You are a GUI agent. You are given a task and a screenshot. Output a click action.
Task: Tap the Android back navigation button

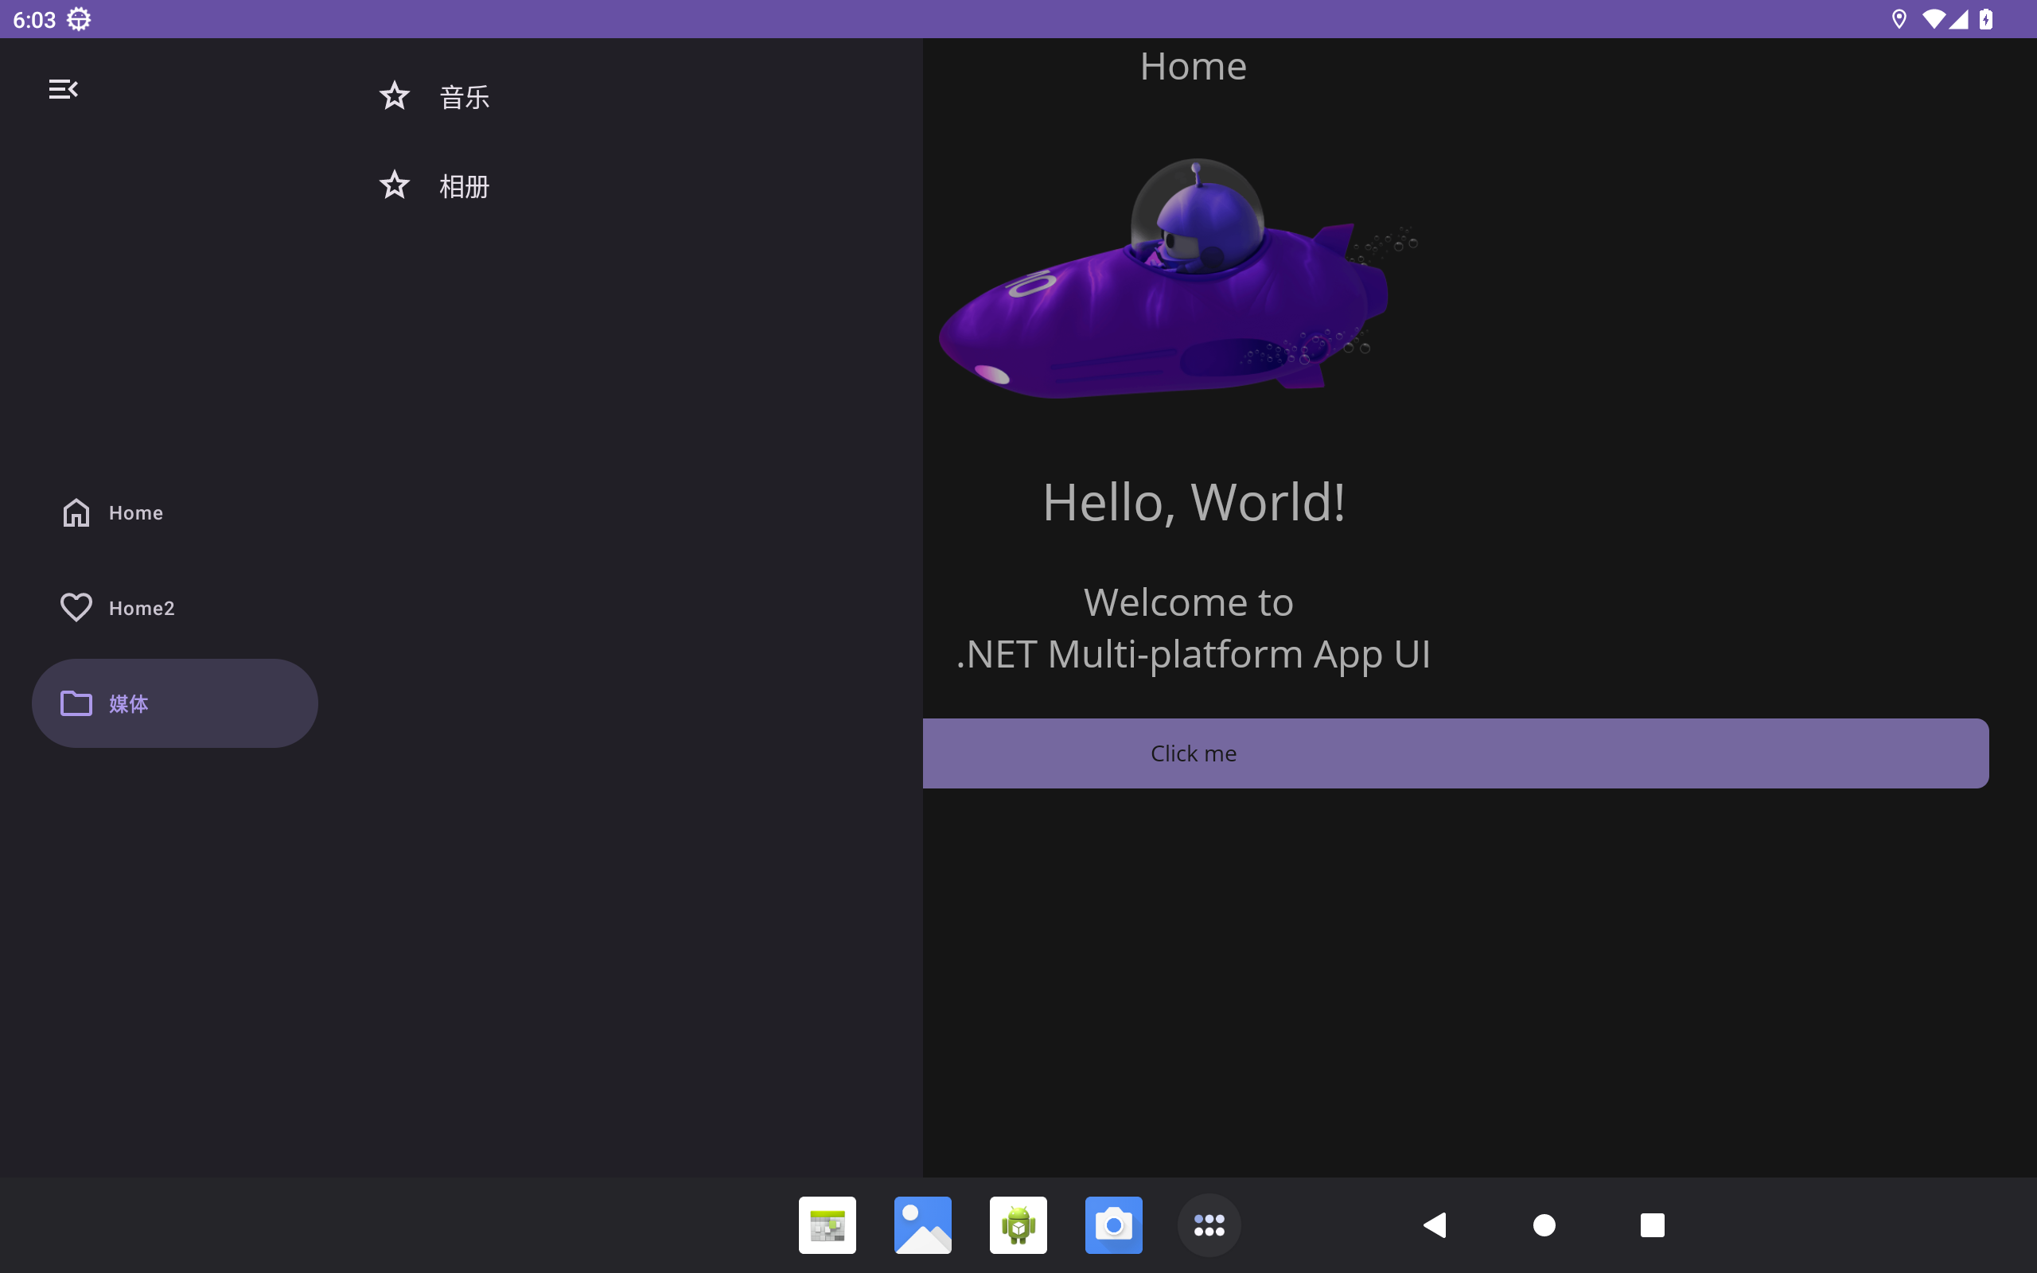click(x=1435, y=1225)
